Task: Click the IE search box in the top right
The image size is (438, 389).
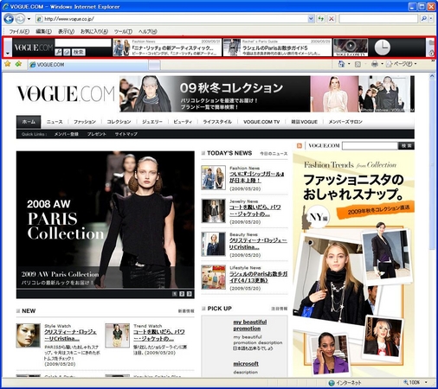Action: tap(378, 19)
